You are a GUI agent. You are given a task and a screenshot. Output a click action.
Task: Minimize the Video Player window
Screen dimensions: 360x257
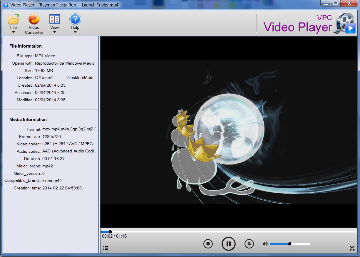pos(325,3)
